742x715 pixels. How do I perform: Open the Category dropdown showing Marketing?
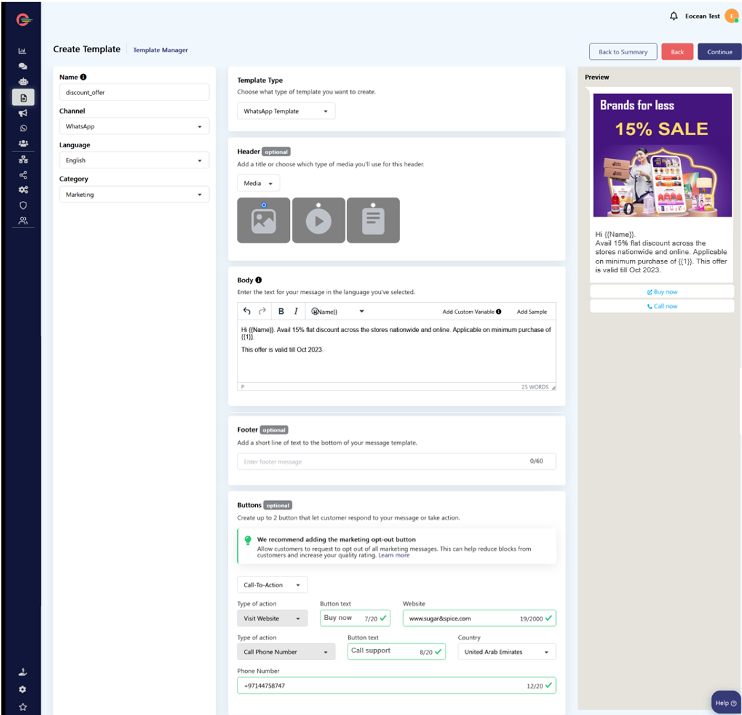(x=134, y=195)
